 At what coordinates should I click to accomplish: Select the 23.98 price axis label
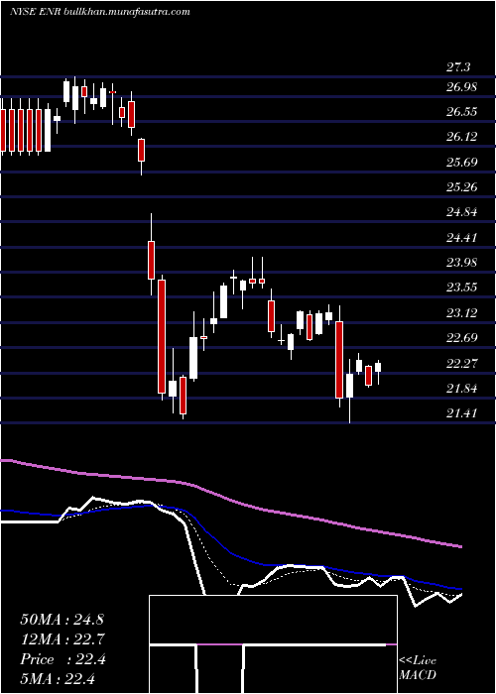pyautogui.click(x=461, y=263)
